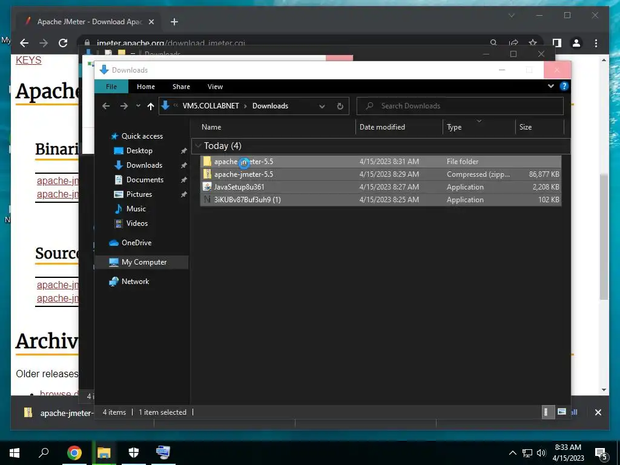Close the Apache JMeter Chrome tab
This screenshot has width=620, height=465.
tap(151, 22)
